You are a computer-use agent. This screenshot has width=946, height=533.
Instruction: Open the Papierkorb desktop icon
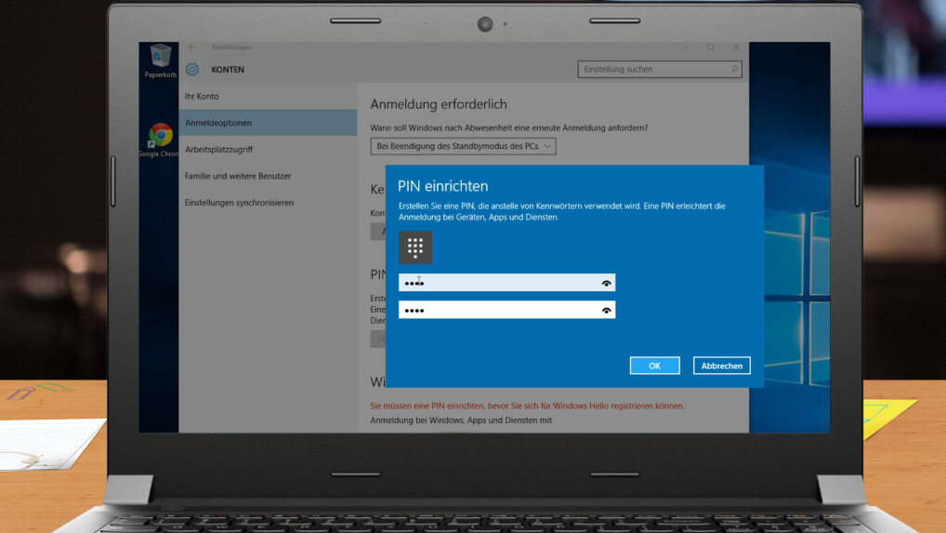click(x=160, y=59)
